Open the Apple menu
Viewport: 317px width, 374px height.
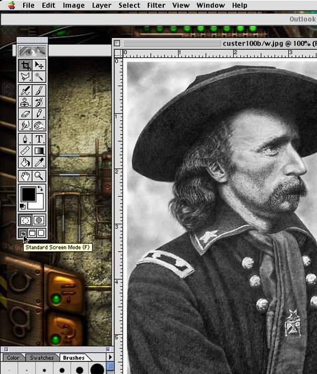point(11,5)
